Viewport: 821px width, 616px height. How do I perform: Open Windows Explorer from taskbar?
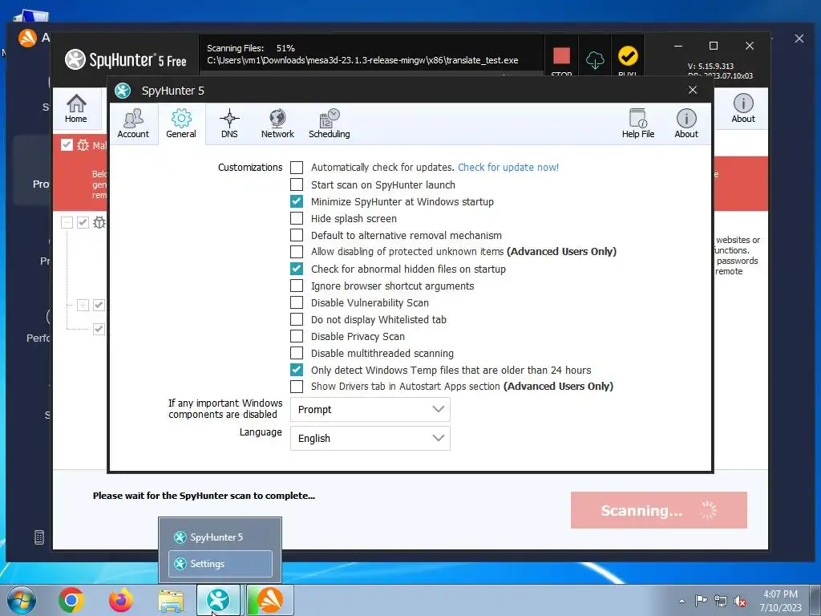pyautogui.click(x=172, y=601)
